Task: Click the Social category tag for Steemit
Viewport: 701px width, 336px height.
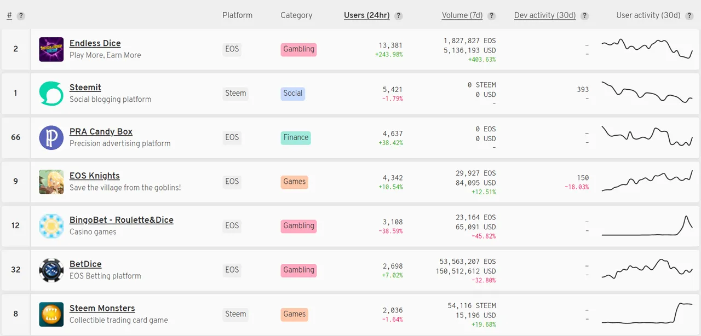Action: (292, 93)
